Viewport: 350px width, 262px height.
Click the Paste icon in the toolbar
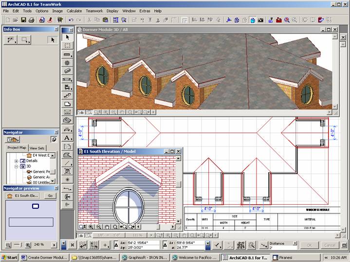[105, 20]
